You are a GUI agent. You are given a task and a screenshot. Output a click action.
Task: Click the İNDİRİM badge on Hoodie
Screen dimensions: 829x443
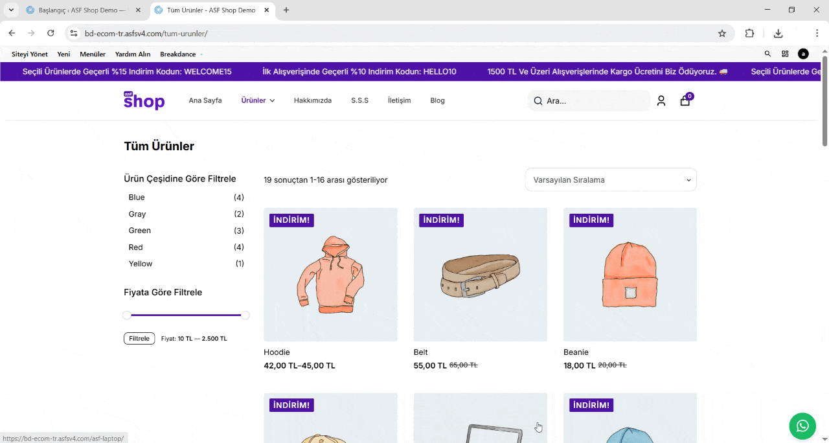point(291,220)
